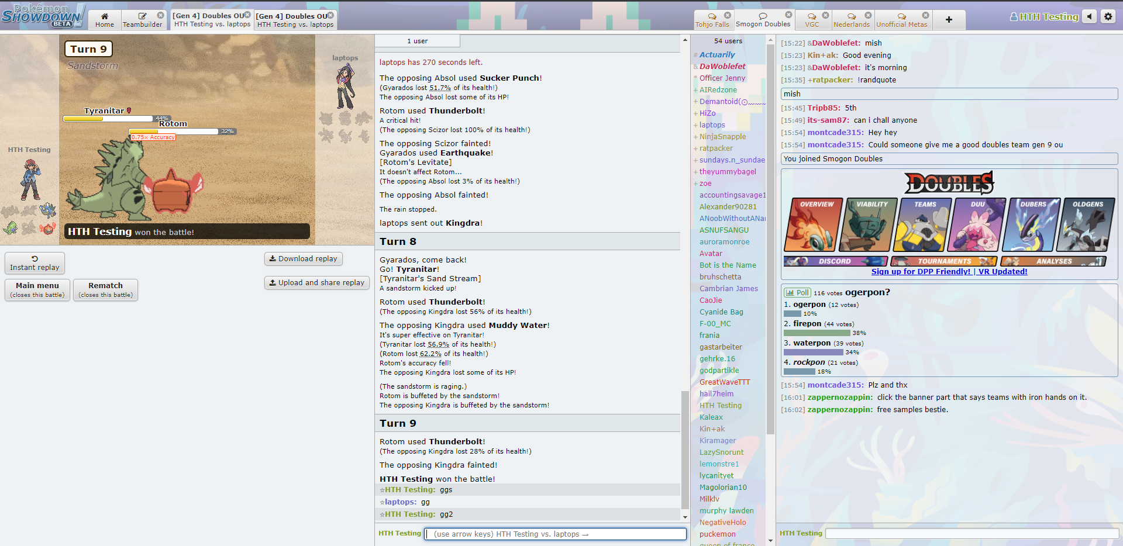Select Cambrian James in the user list
Viewport: 1123px width, 546px height.
[x=729, y=288]
